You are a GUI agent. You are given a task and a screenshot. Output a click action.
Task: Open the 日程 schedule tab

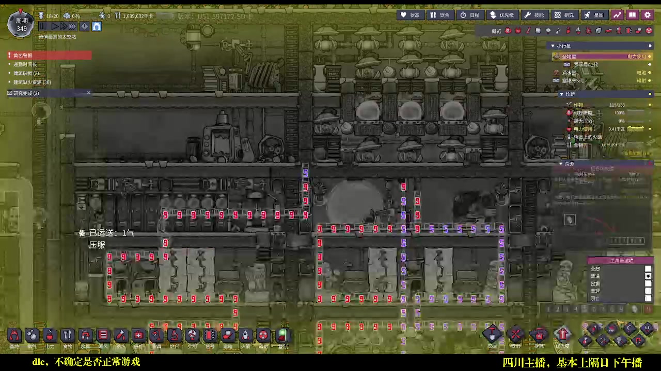(470, 15)
